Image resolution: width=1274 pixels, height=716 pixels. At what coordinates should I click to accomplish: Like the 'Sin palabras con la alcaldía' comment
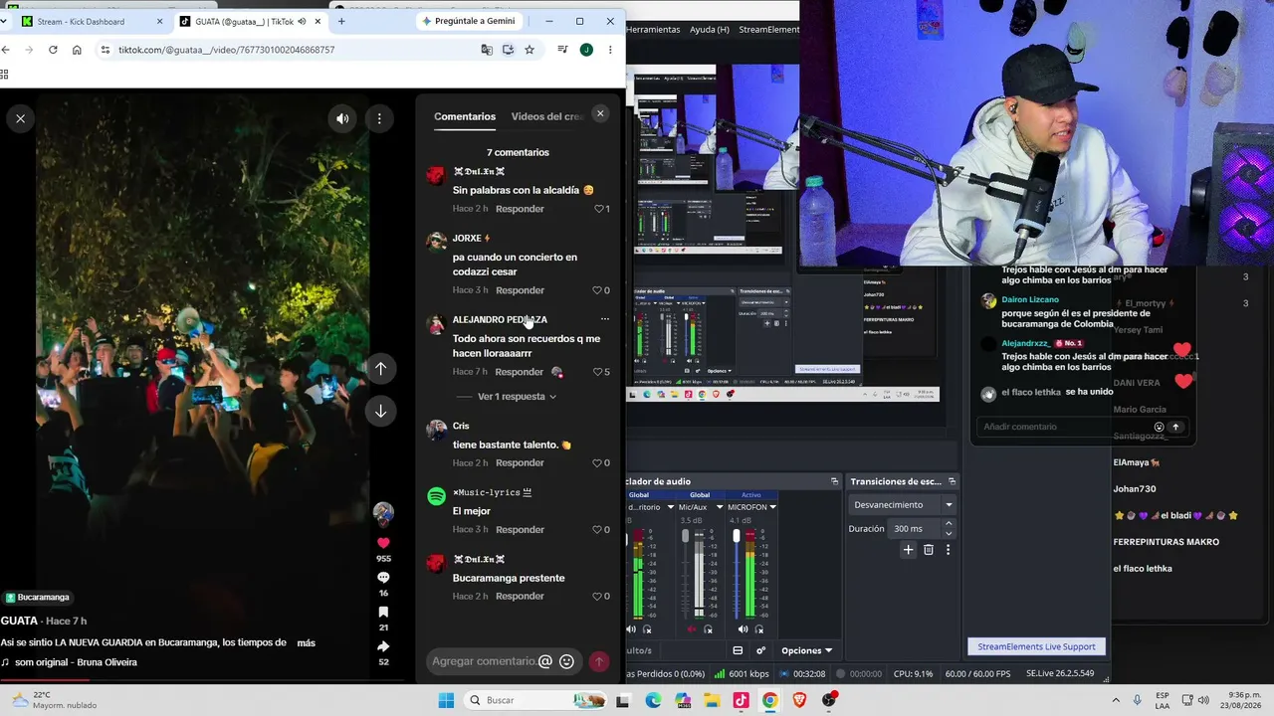click(601, 209)
